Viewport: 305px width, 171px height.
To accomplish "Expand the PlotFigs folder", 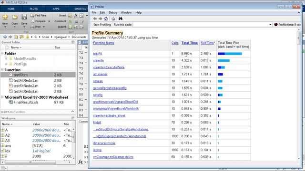I will coord(6,64).
